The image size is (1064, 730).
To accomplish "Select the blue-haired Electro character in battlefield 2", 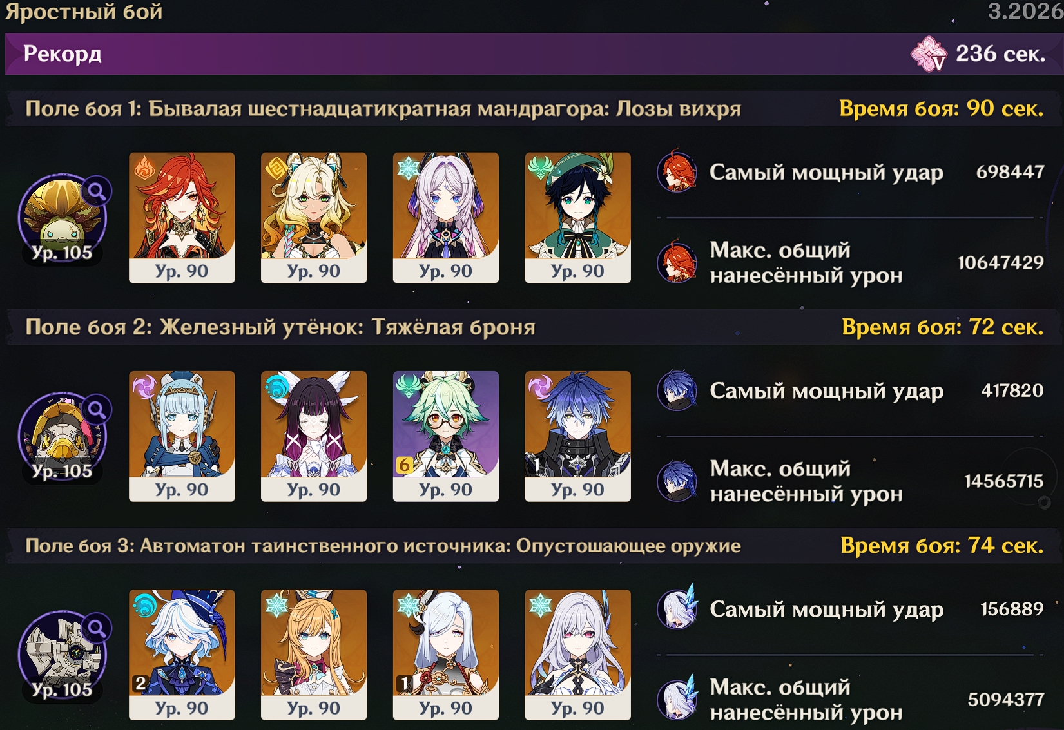I will 578,436.
